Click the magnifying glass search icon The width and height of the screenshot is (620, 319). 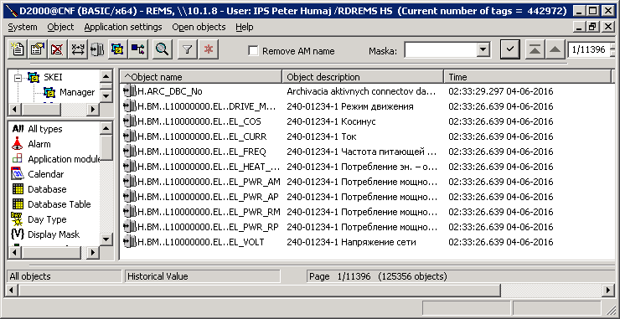point(162,49)
